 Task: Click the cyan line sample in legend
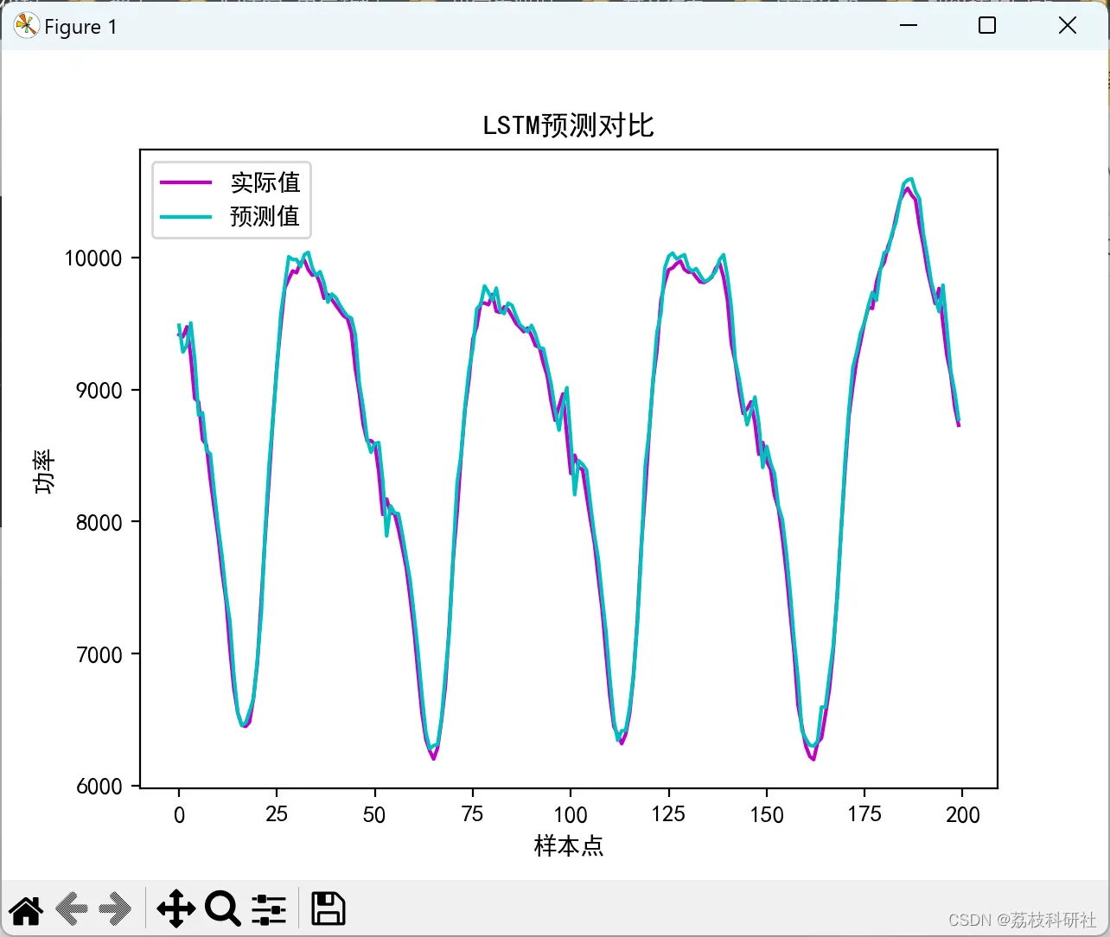[186, 216]
